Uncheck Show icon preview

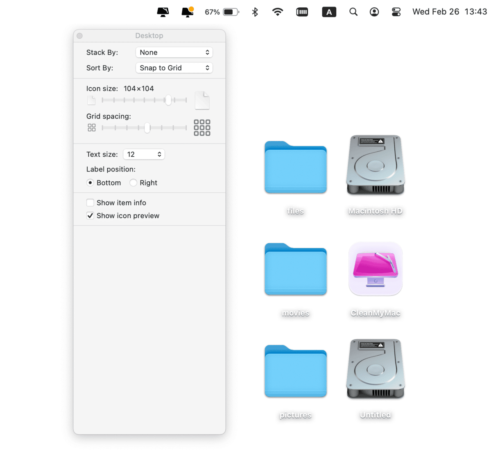click(x=90, y=216)
